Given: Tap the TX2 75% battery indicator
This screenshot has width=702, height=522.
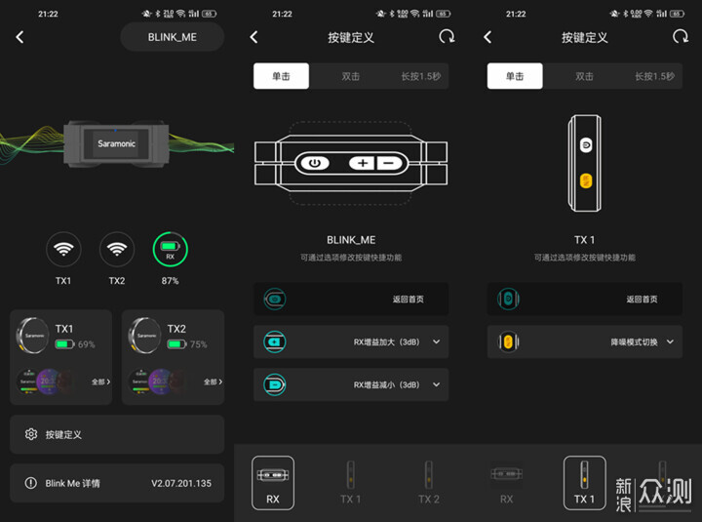Looking at the screenshot, I should coord(186,344).
